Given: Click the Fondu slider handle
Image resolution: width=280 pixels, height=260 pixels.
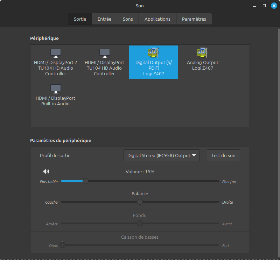Looking at the screenshot, I should [x=140, y=224].
